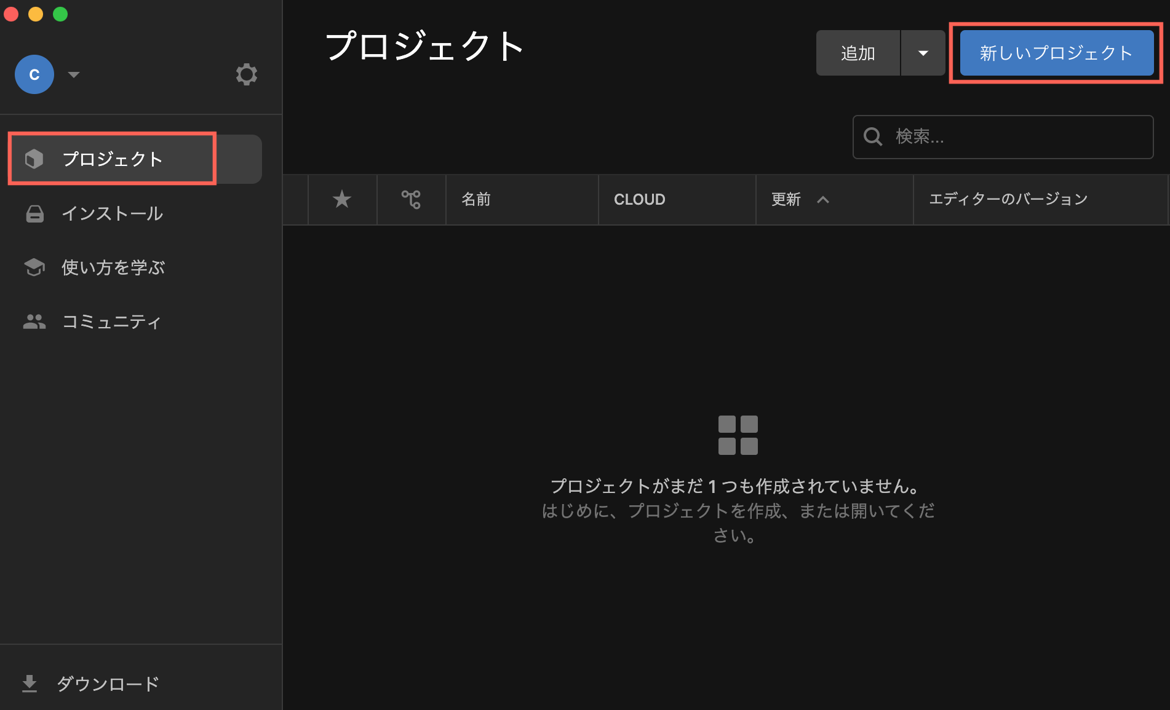Viewport: 1170px width, 710px height.
Task: Create a project with 新しいプロジェクト
Action: [x=1056, y=53]
